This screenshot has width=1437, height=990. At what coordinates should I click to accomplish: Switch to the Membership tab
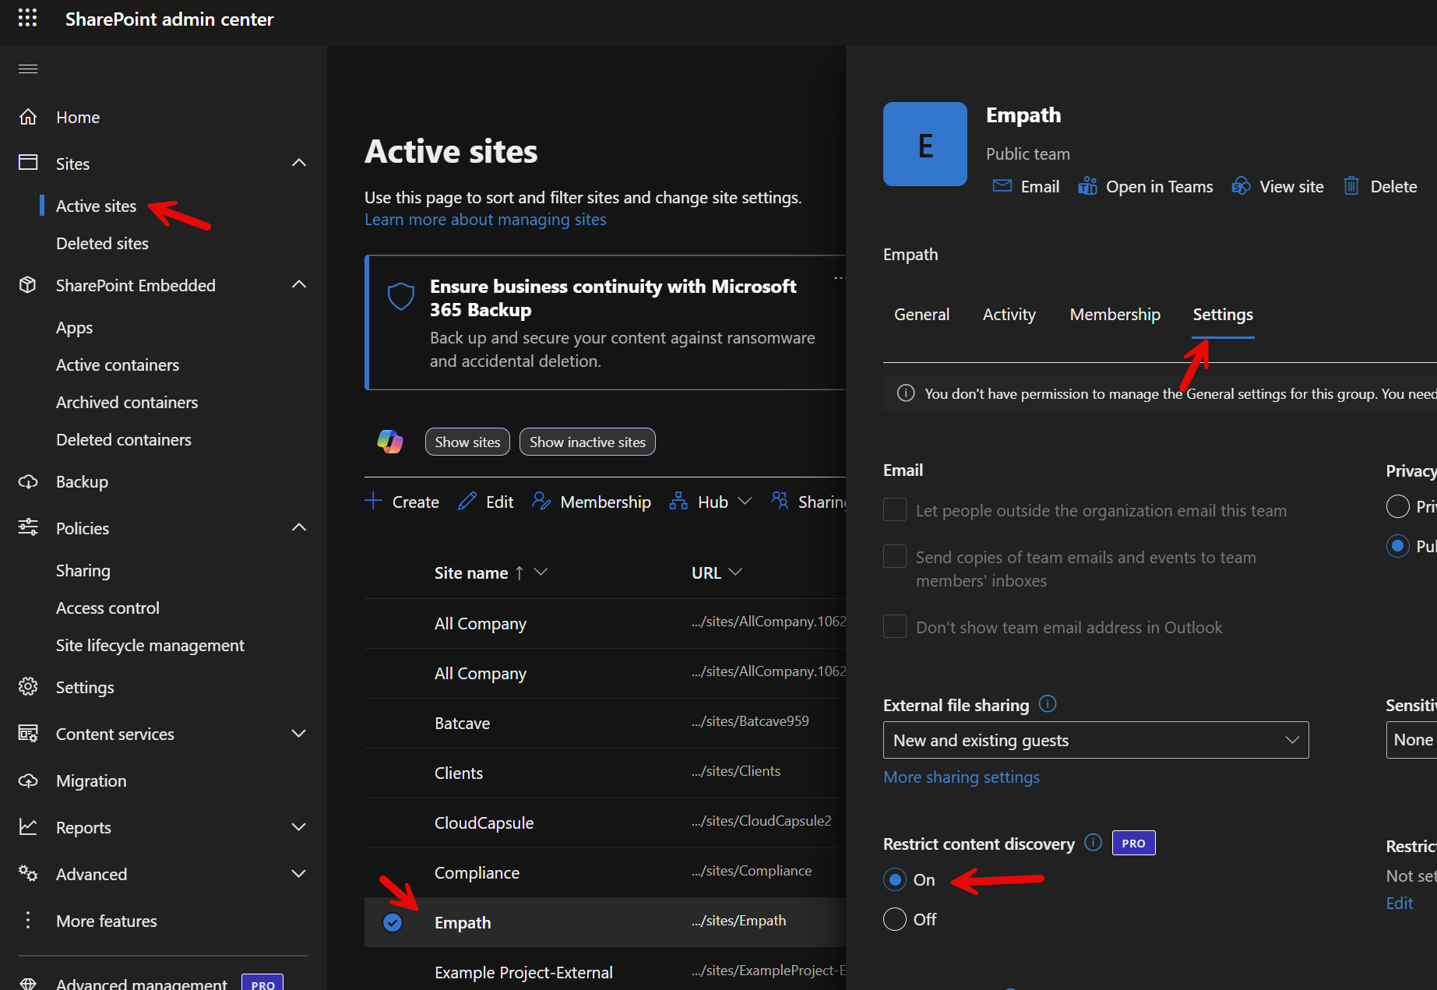(1115, 315)
